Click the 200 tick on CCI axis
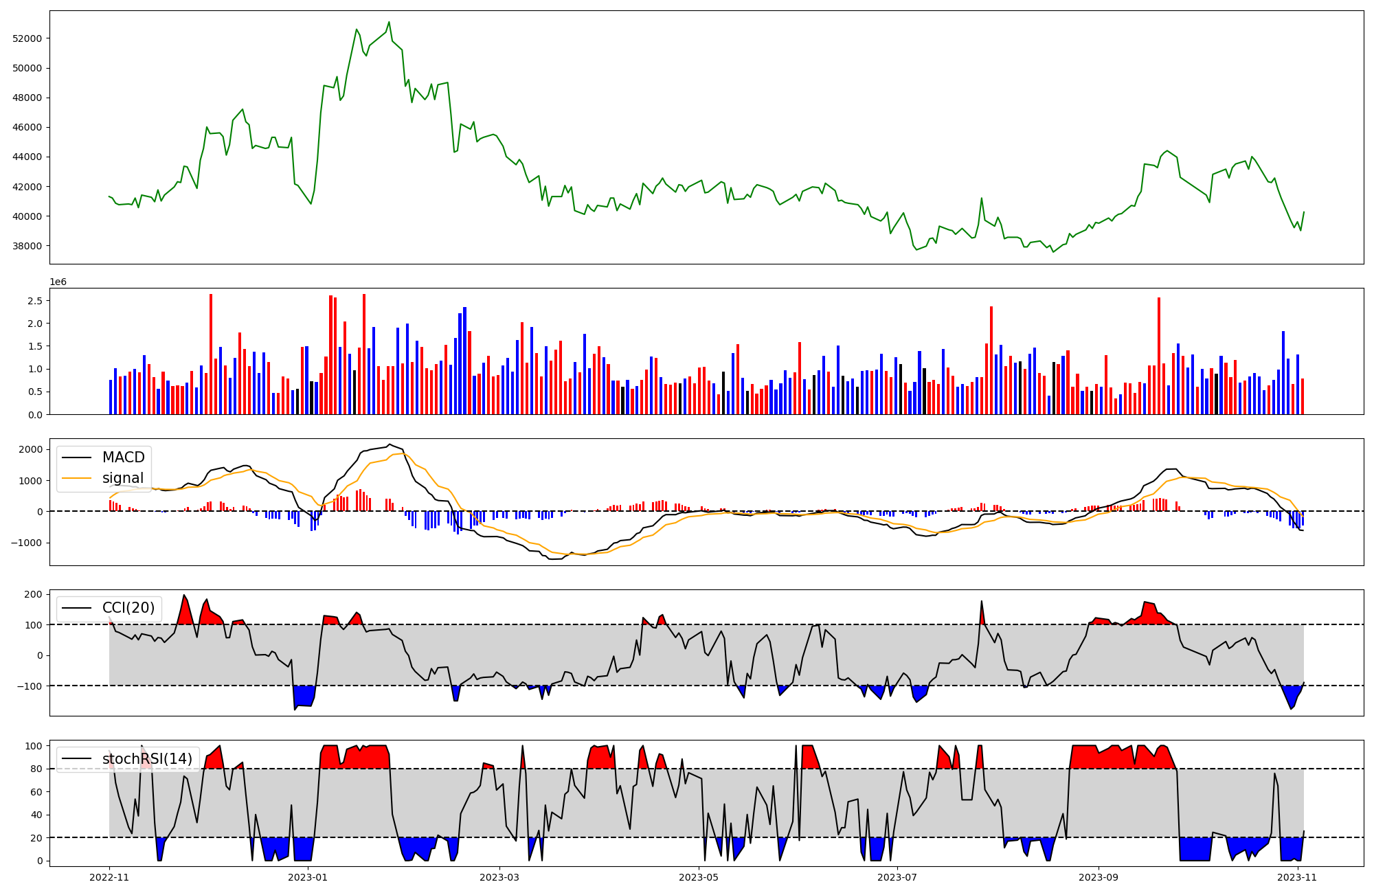Viewport: 1374px width, 893px height. point(34,594)
